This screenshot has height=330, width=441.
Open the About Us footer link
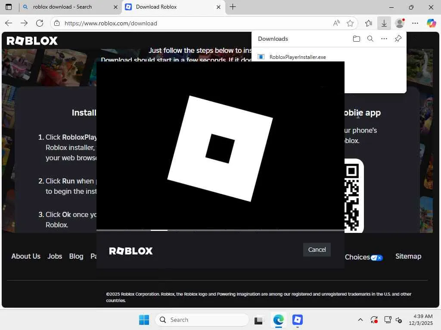point(26,256)
